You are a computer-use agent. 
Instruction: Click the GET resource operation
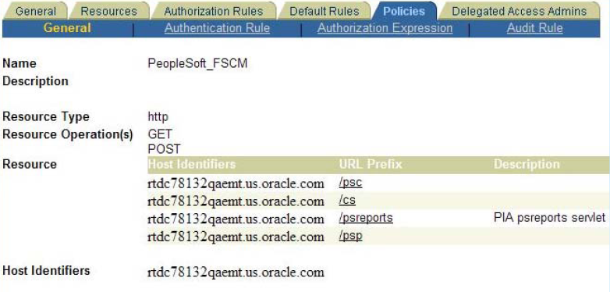tap(160, 135)
